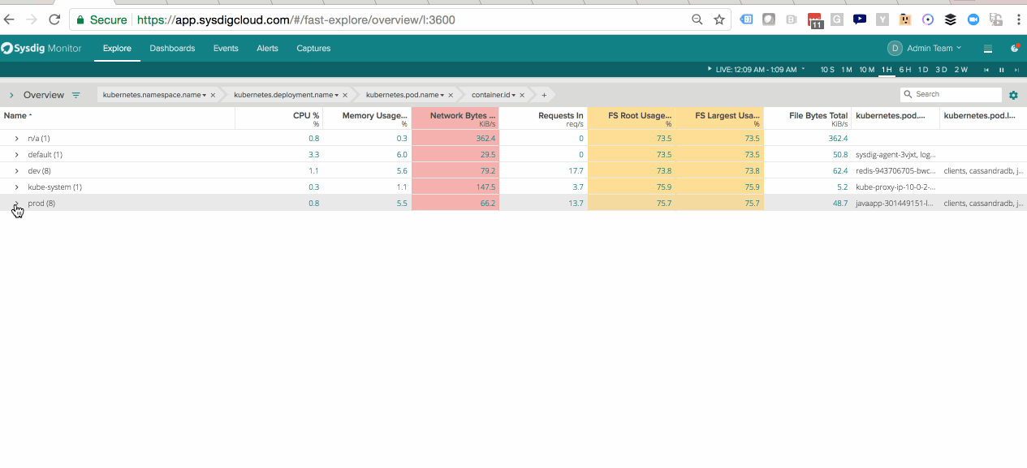Pause the live time navigation
Viewport: 1027px width, 468px height.
coord(1001,70)
